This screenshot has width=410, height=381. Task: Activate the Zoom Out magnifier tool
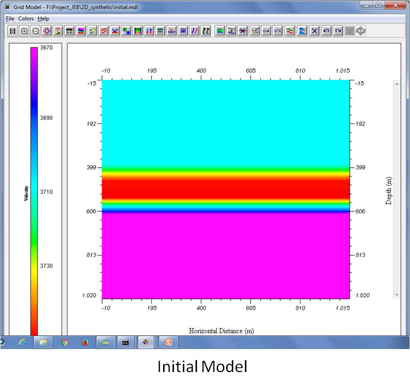(x=35, y=31)
